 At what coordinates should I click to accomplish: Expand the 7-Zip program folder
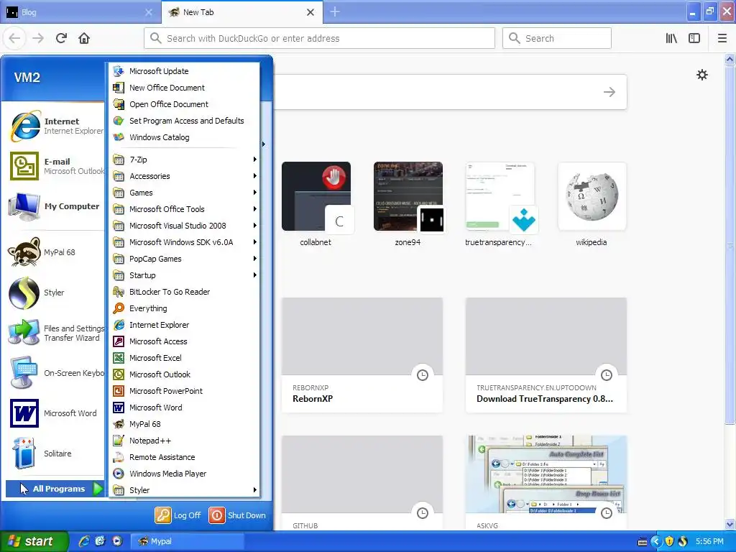pyautogui.click(x=185, y=160)
